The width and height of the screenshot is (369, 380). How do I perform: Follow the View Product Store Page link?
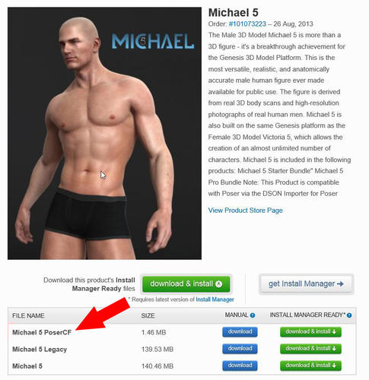245,211
